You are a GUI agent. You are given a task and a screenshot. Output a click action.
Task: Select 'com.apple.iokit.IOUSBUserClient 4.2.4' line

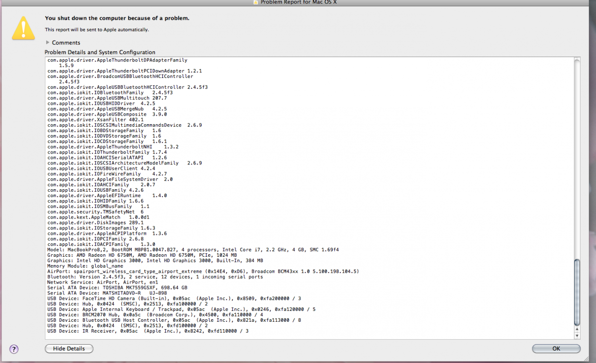pos(101,168)
